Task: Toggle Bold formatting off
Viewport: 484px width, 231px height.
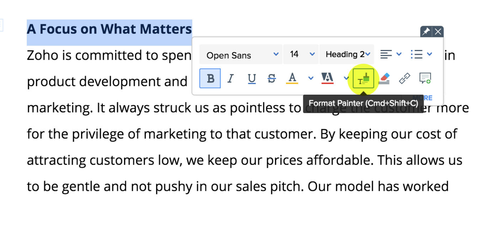Action: click(x=210, y=78)
